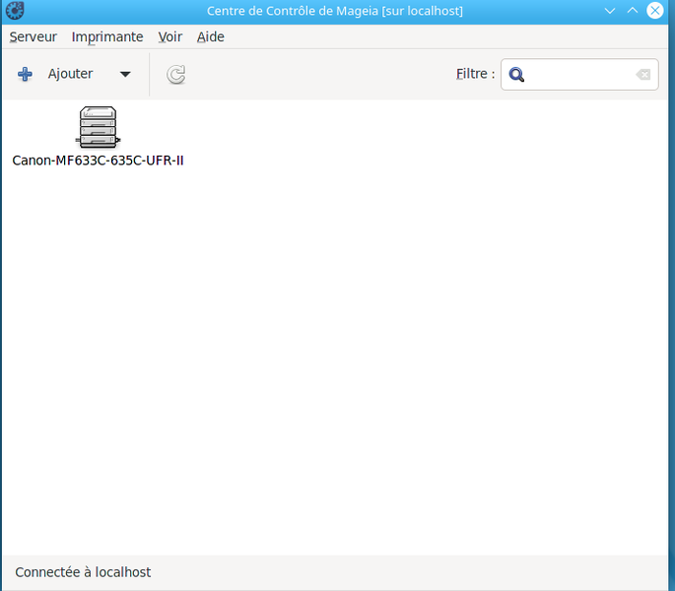
Task: Expand the Ajouter dropdown arrow
Action: pos(125,75)
